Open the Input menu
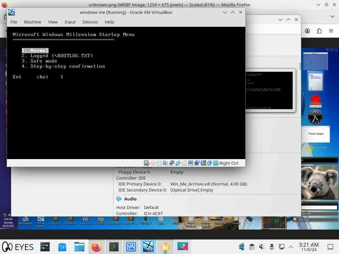This screenshot has height=254, width=339. click(x=70, y=22)
